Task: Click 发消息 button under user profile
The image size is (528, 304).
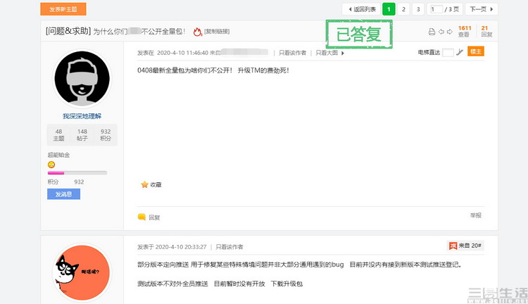Action: (x=63, y=194)
